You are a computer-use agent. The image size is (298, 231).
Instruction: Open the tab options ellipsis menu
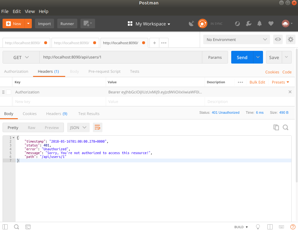pos(164,43)
